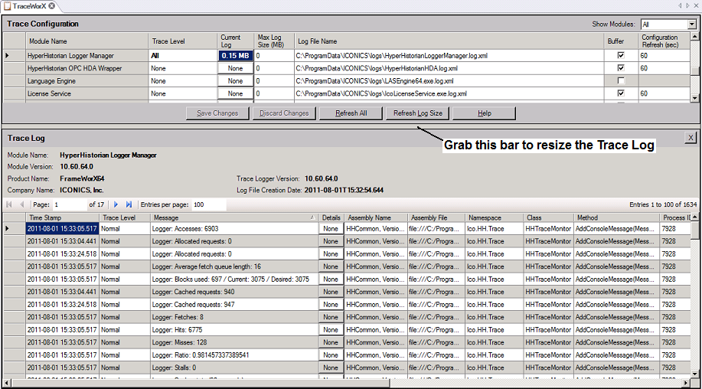Click the grayed-out first page arrow
The image size is (702, 389).
pyautogui.click(x=9, y=205)
